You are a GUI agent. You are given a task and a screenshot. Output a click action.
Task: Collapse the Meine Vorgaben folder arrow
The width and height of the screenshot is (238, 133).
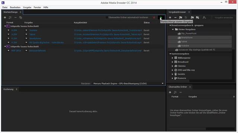click(173, 30)
